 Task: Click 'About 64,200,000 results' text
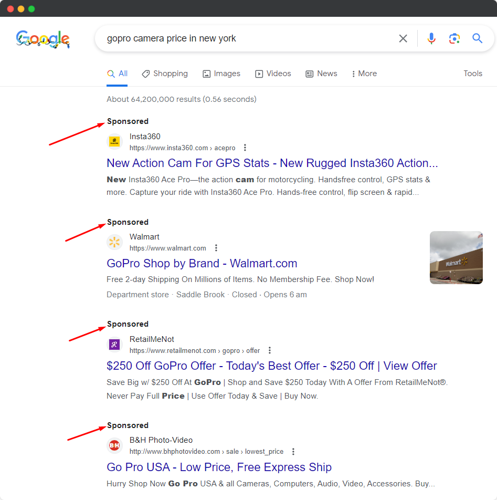(x=182, y=99)
